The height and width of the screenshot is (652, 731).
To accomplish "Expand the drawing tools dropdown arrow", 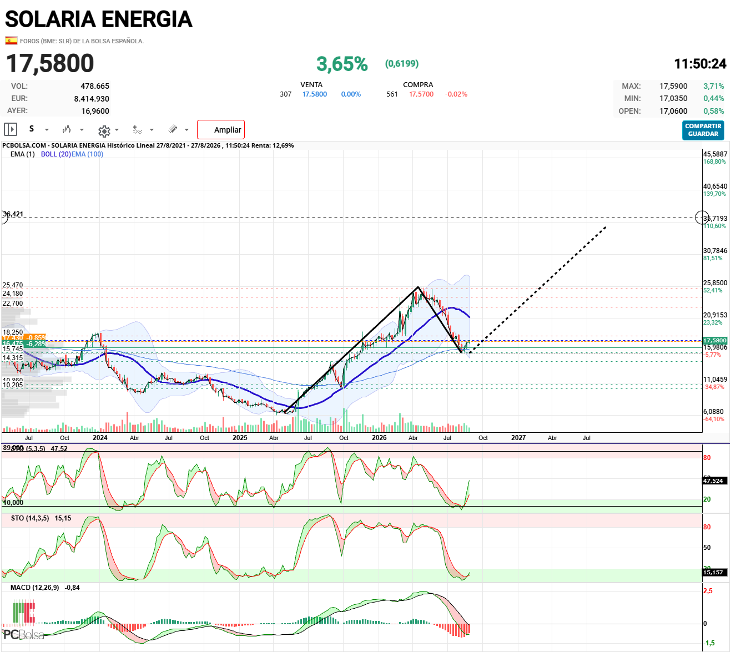I will click(x=186, y=130).
